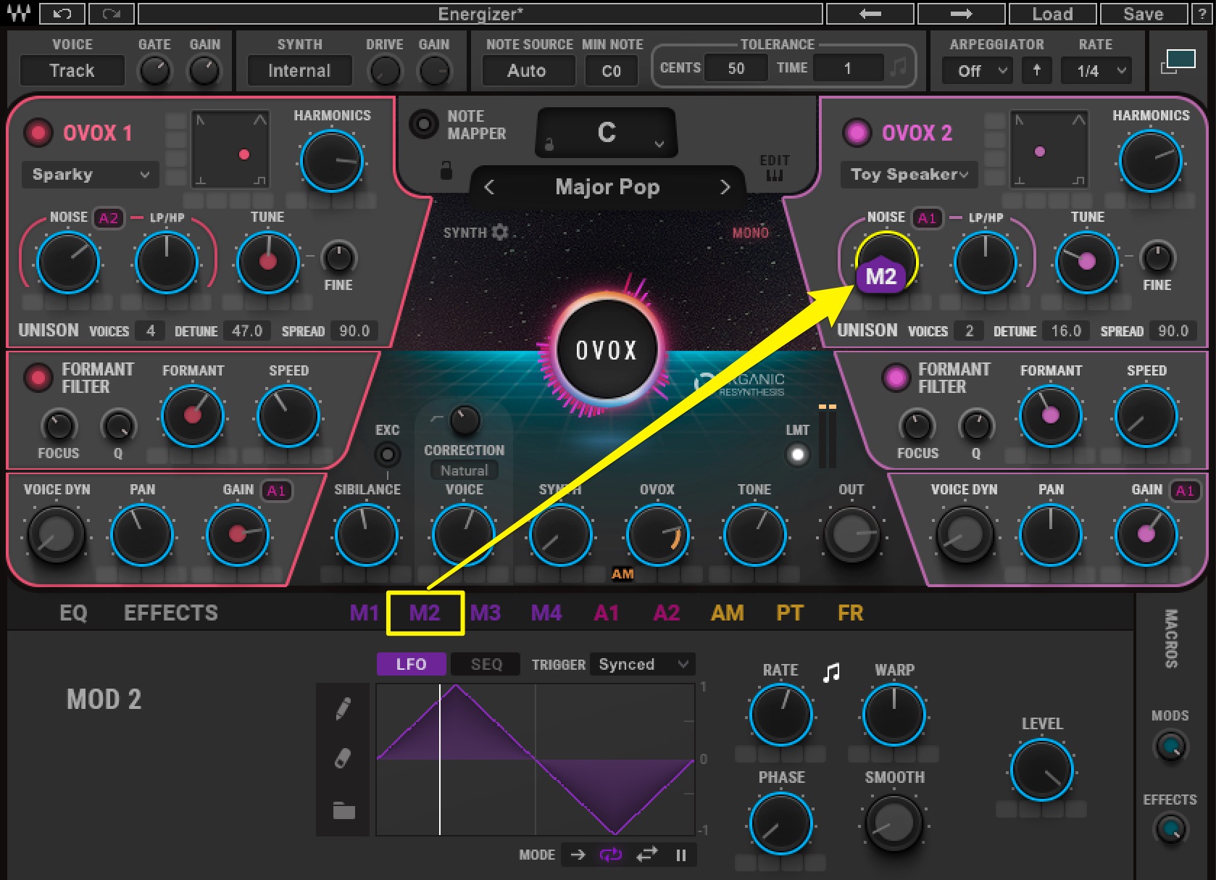
Task: Open synth settings gear icon
Action: click(x=500, y=232)
